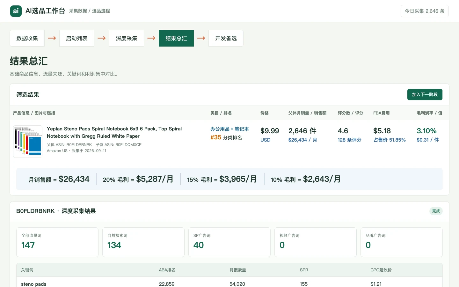
Task: Open the 数据收集 step tab
Action: pyautogui.click(x=27, y=38)
